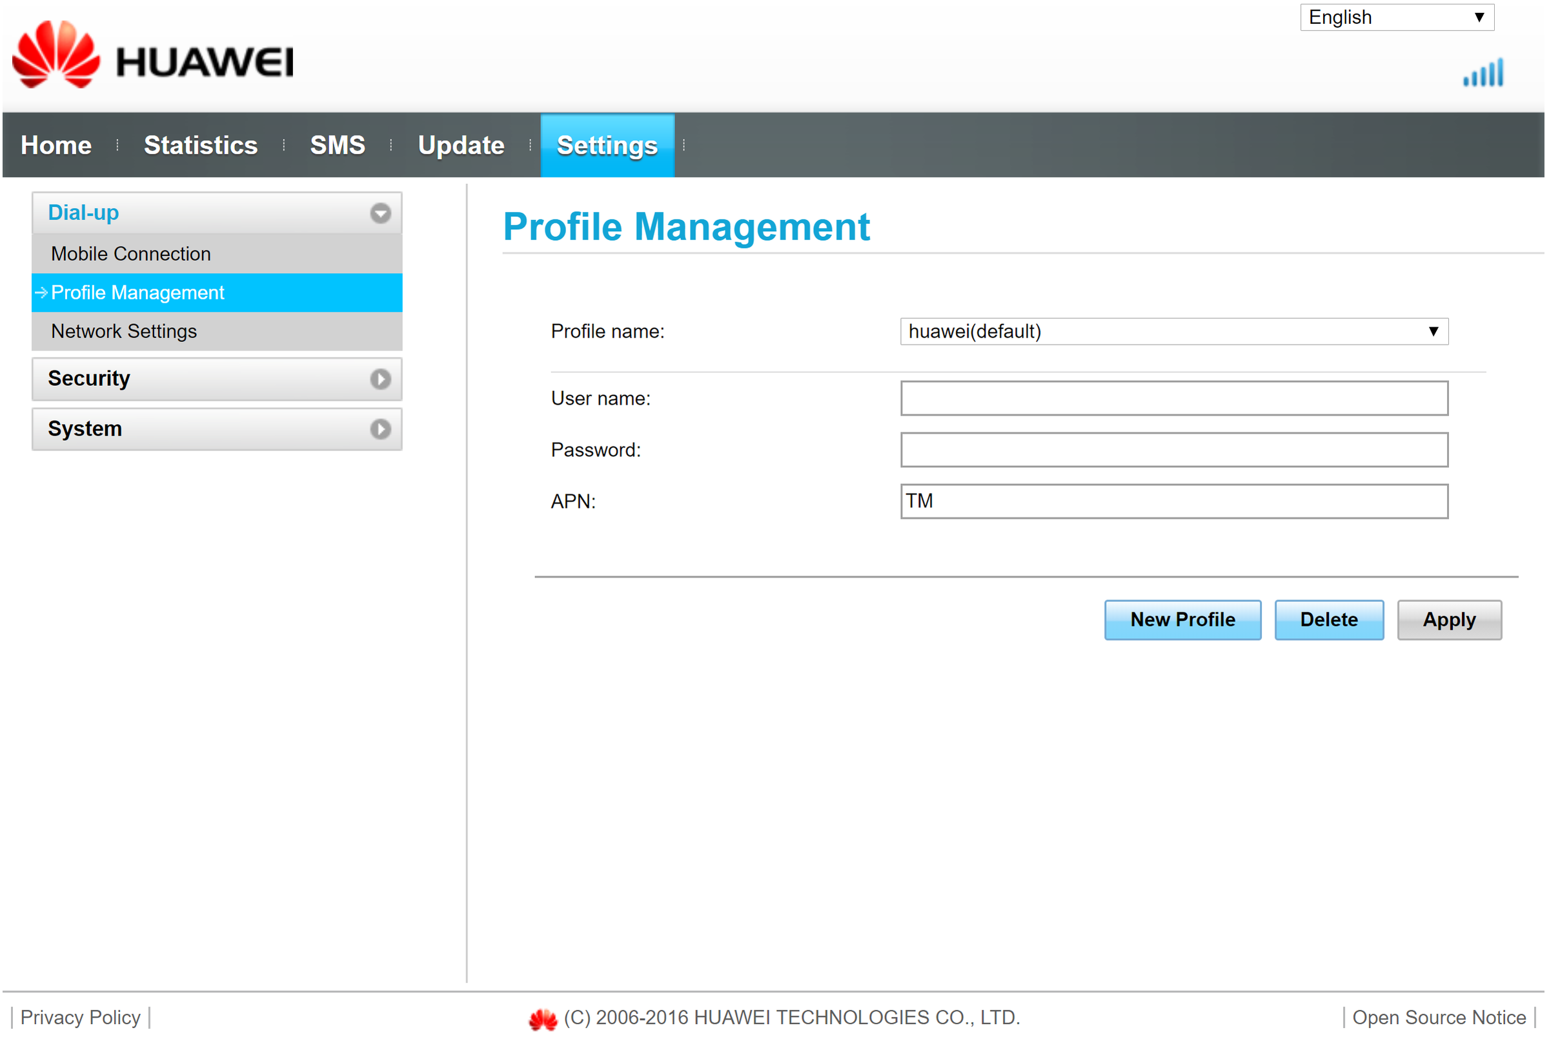The width and height of the screenshot is (1549, 1037).
Task: Open Network Settings in the sidebar
Action: click(124, 331)
